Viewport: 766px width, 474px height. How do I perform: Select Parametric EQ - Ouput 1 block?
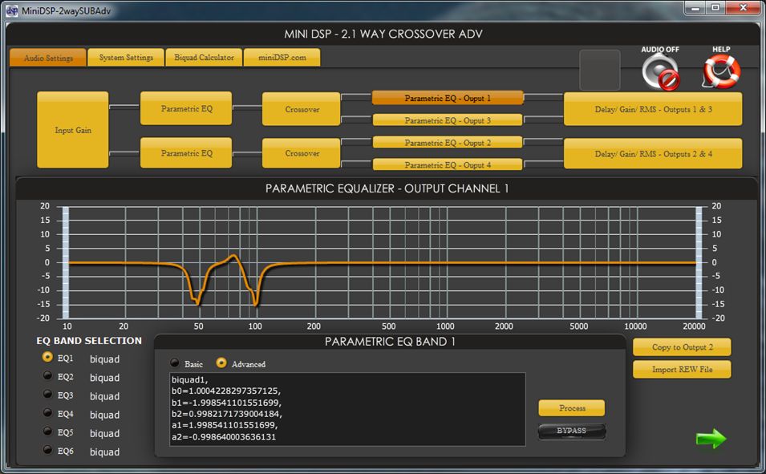point(448,98)
